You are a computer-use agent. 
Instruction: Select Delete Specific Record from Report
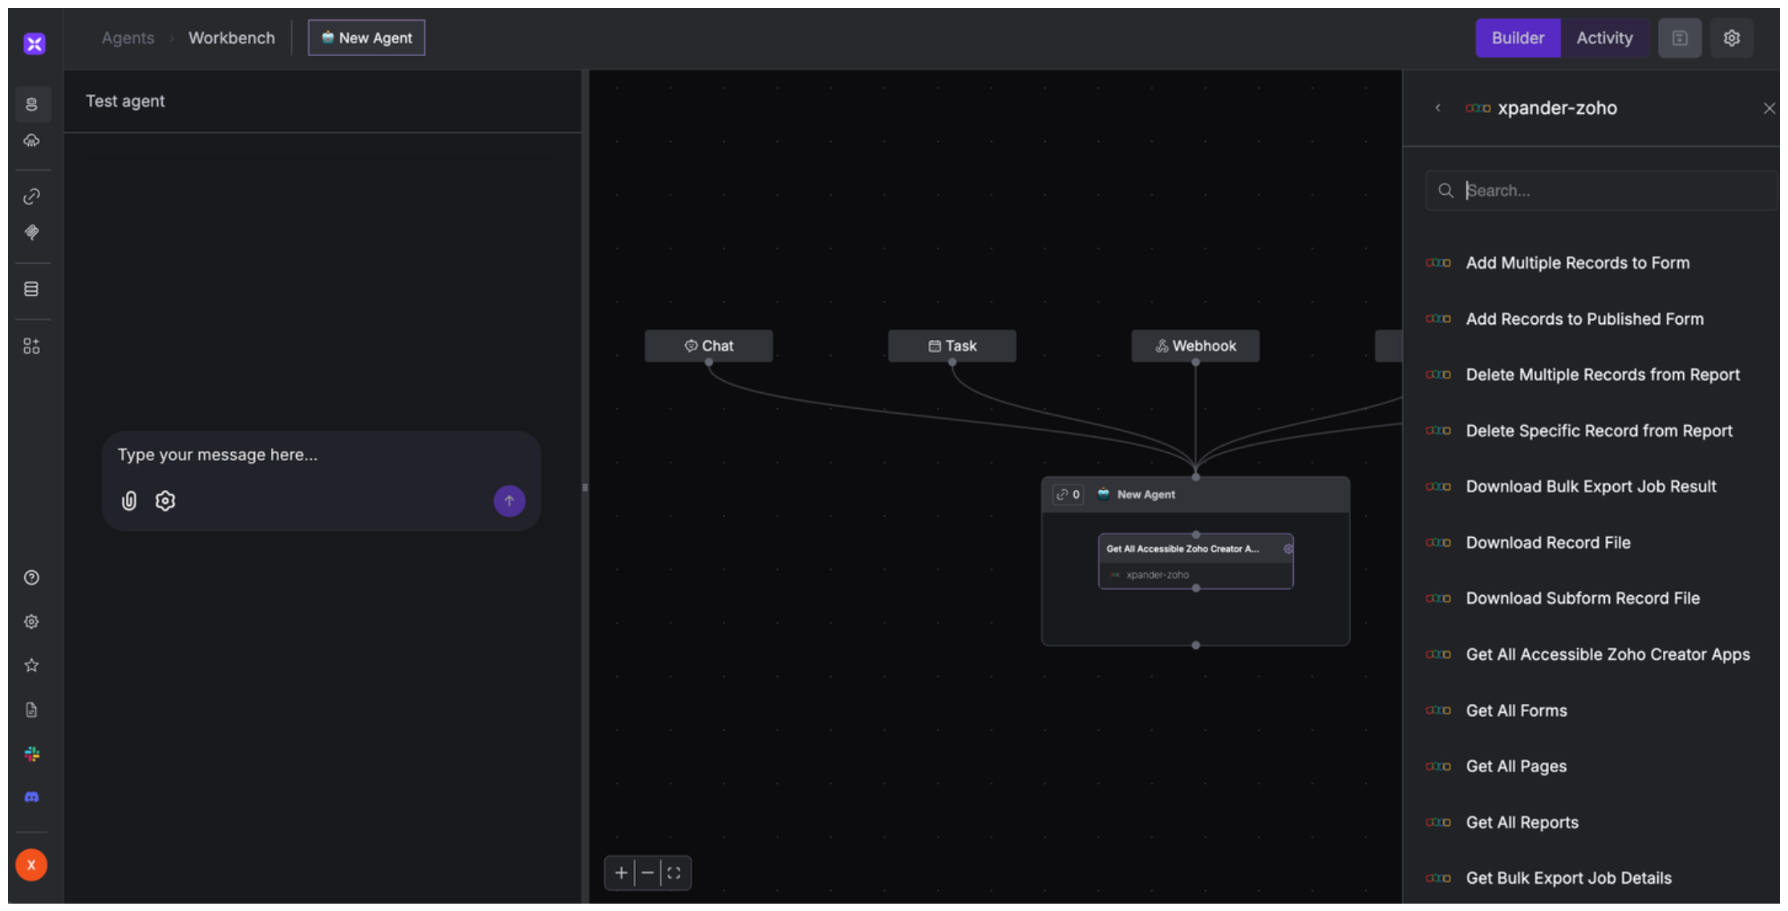coord(1601,431)
